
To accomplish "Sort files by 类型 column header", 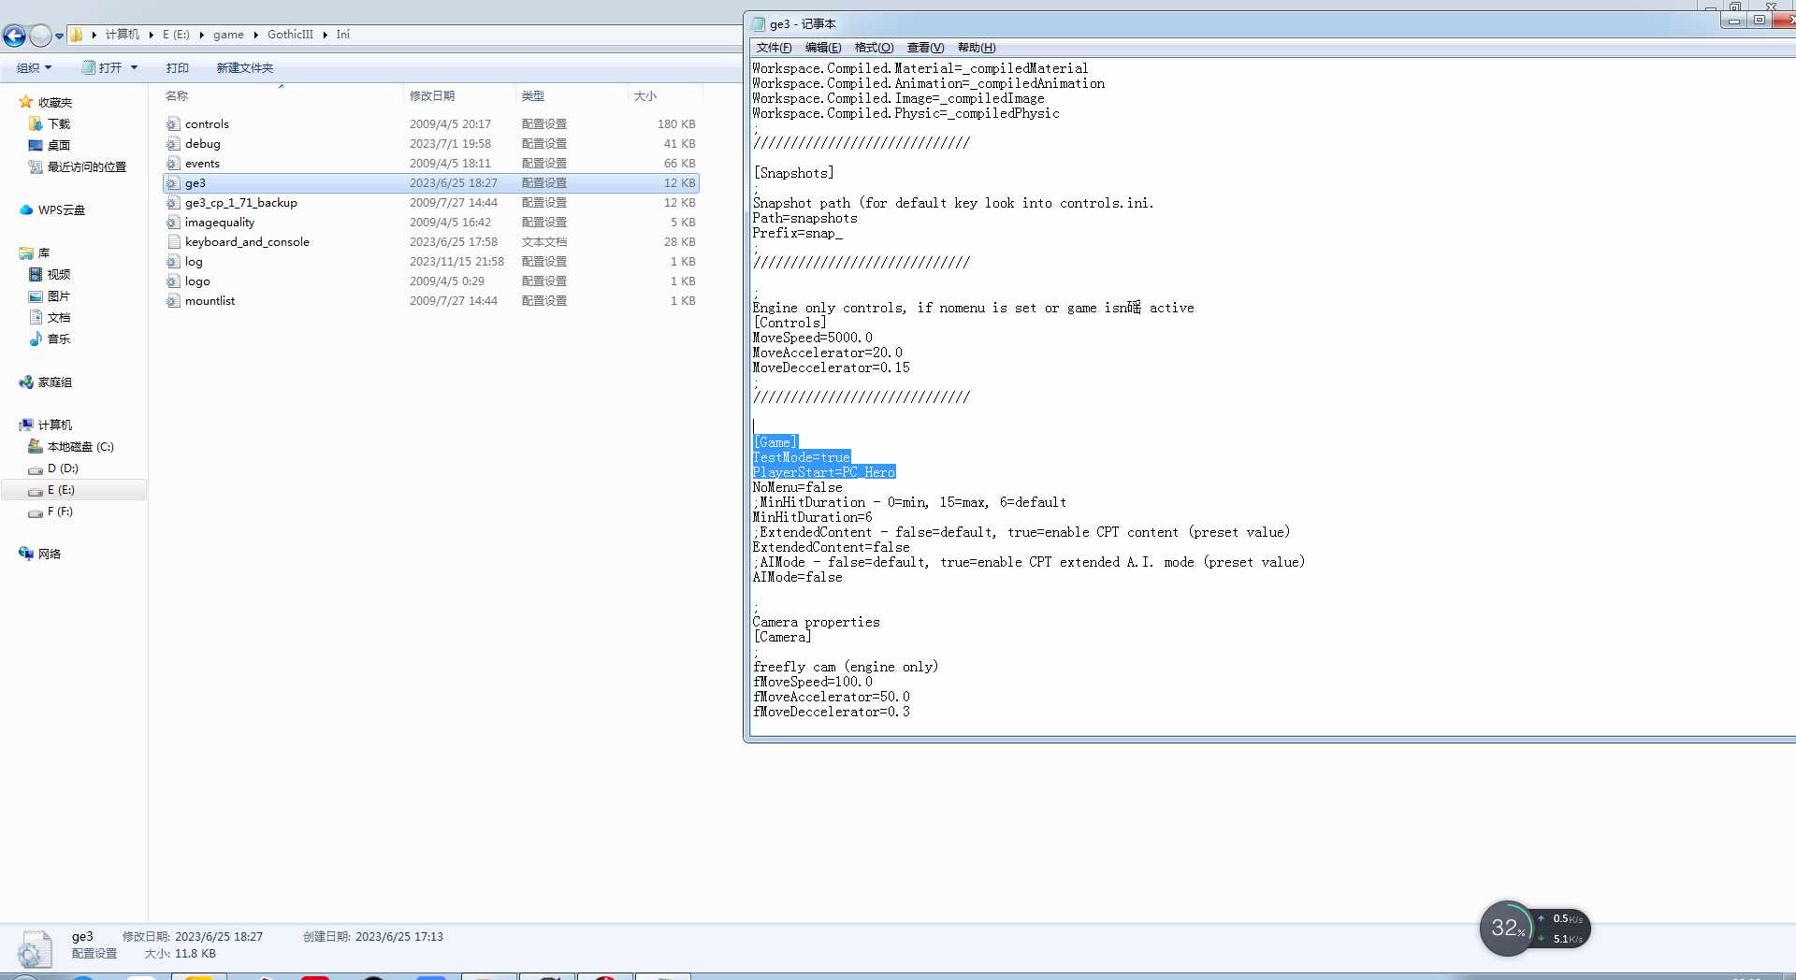I will (x=533, y=95).
